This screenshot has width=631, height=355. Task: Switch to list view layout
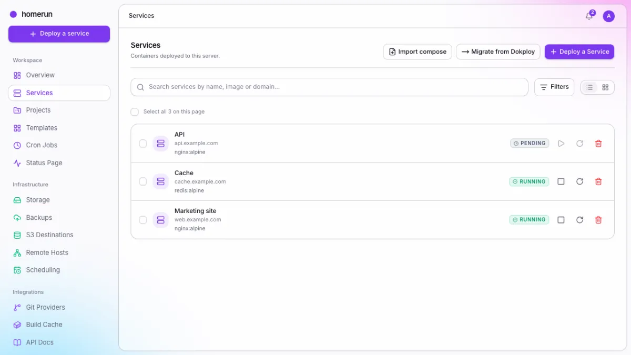pos(590,87)
